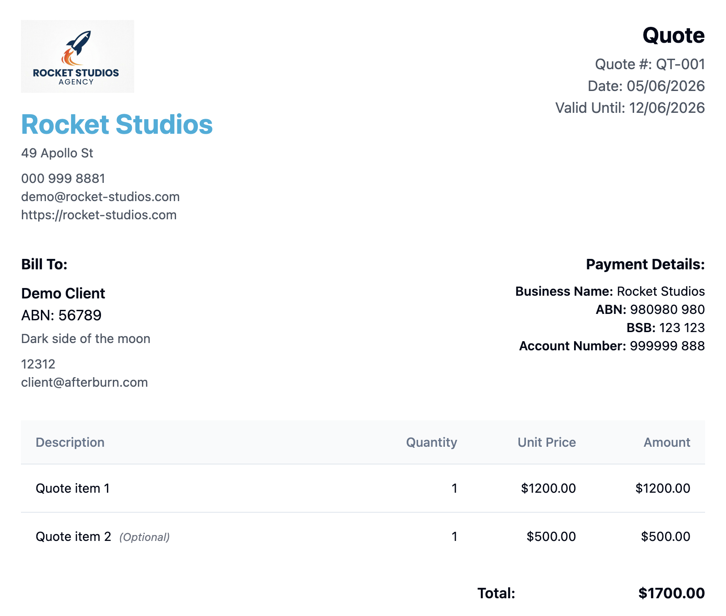726x616 pixels.
Task: Click the Valid Until 12/06/2026 text
Action: (630, 108)
